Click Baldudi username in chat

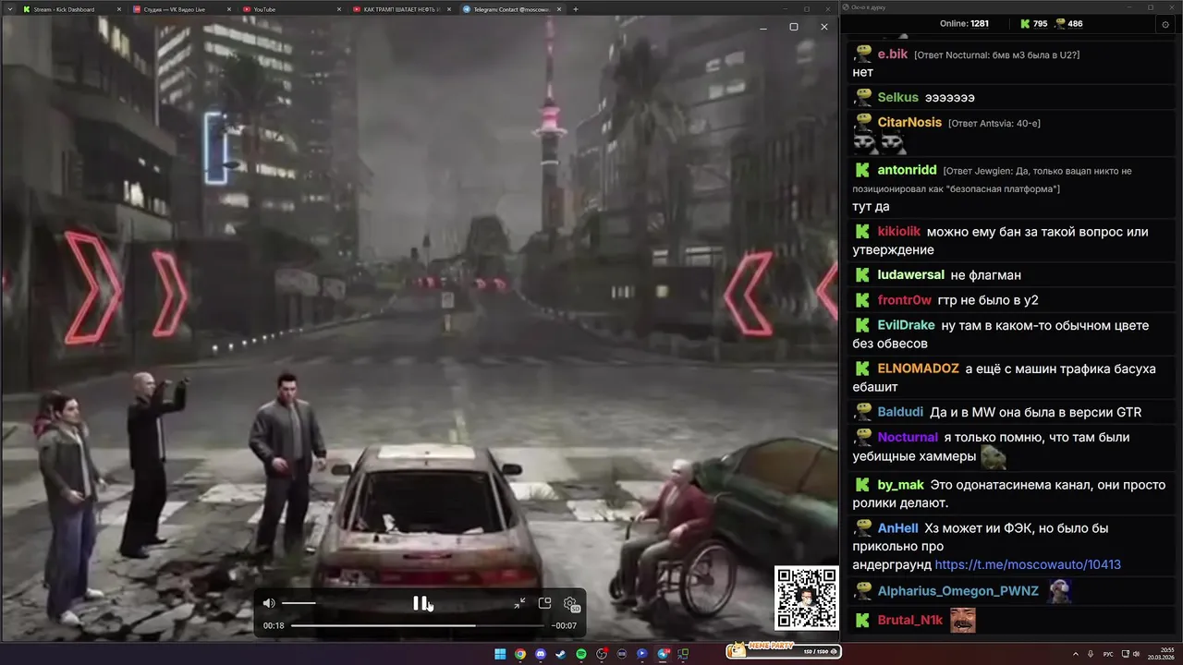(x=900, y=412)
